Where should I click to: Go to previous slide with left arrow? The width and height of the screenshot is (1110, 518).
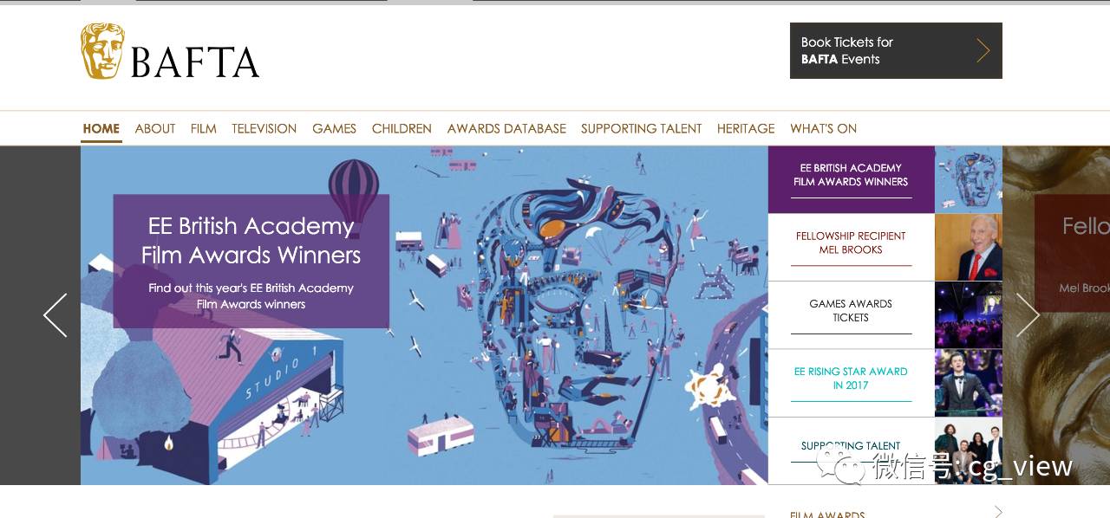pos(55,315)
